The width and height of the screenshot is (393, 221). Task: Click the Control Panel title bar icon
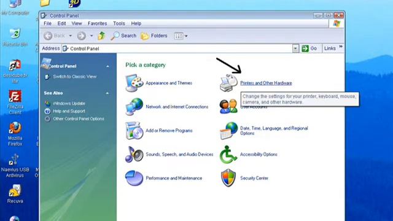click(x=44, y=15)
